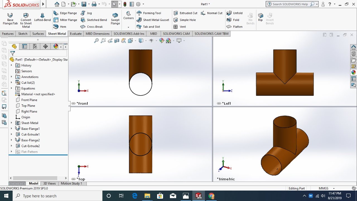Select Cut-Extrude2 in the feature tree
This screenshot has height=201, width=357.
(28, 146)
